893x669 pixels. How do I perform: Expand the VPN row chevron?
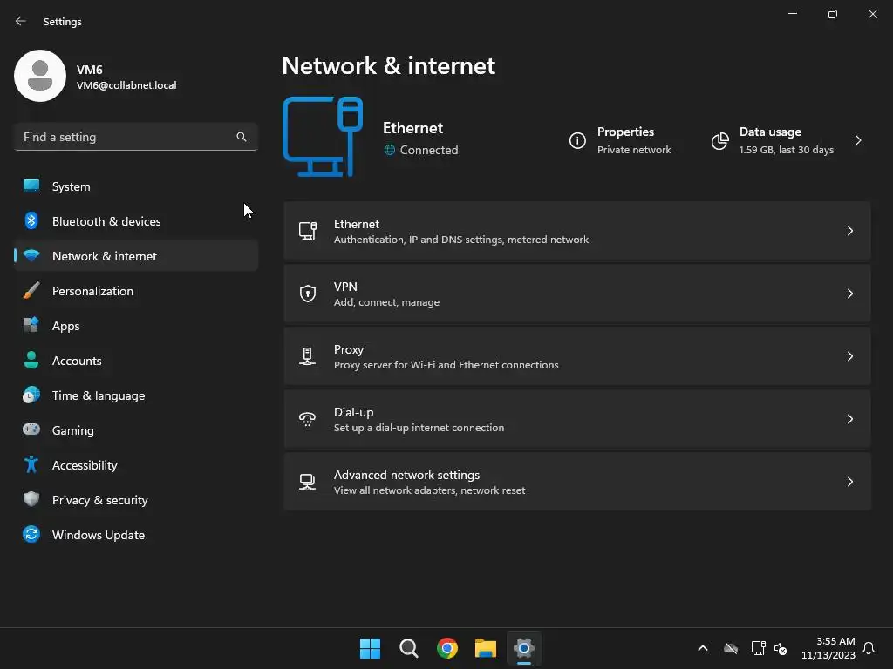[x=850, y=294]
